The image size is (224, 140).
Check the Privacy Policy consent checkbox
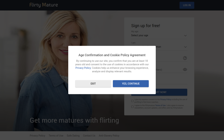(132, 101)
